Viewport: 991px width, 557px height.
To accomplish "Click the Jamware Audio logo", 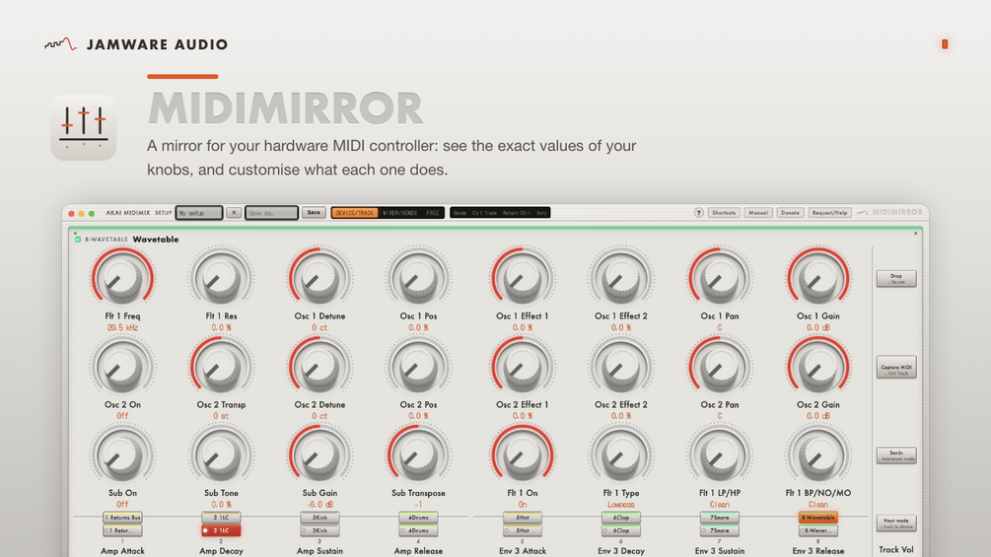I will pos(136,44).
